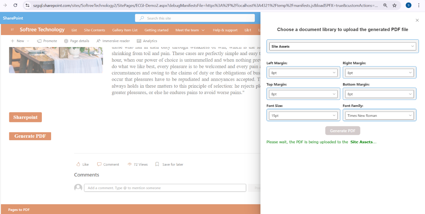Click the Comments heading
Viewport: 425px width, 214px height.
86,175
